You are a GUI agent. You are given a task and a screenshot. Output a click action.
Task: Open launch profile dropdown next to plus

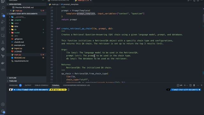(x=187, y=85)
